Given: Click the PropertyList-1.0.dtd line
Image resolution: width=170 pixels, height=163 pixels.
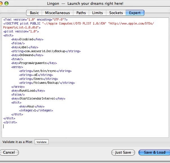Looking at the screenshot, I should 22,28.
